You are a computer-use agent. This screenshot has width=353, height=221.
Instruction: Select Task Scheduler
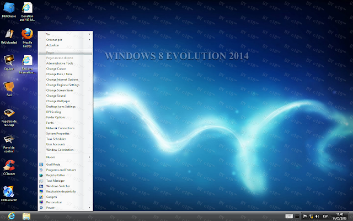point(65,139)
